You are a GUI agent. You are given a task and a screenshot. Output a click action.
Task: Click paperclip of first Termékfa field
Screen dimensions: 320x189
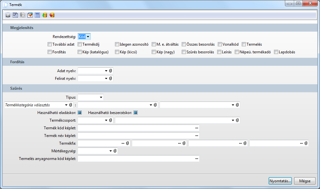pyautogui.click(x=127, y=143)
